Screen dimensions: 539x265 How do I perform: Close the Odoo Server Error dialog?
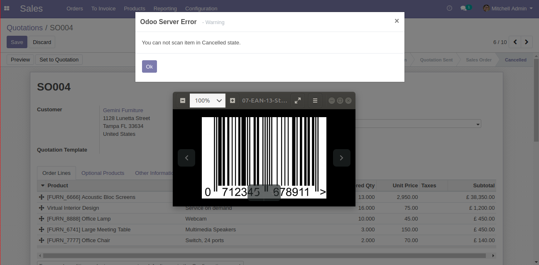(x=397, y=21)
